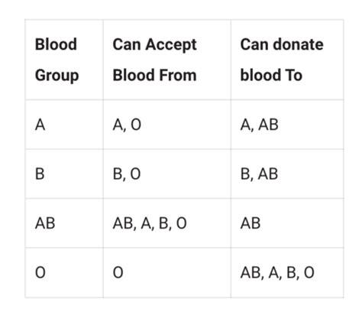Image resolution: width=362 pixels, height=315 pixels.
Task: Click the 'blood To' header text
Action: click(271, 75)
